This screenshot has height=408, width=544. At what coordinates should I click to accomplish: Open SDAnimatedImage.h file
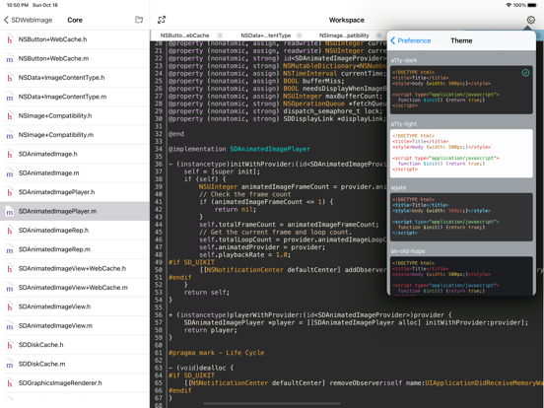75,154
